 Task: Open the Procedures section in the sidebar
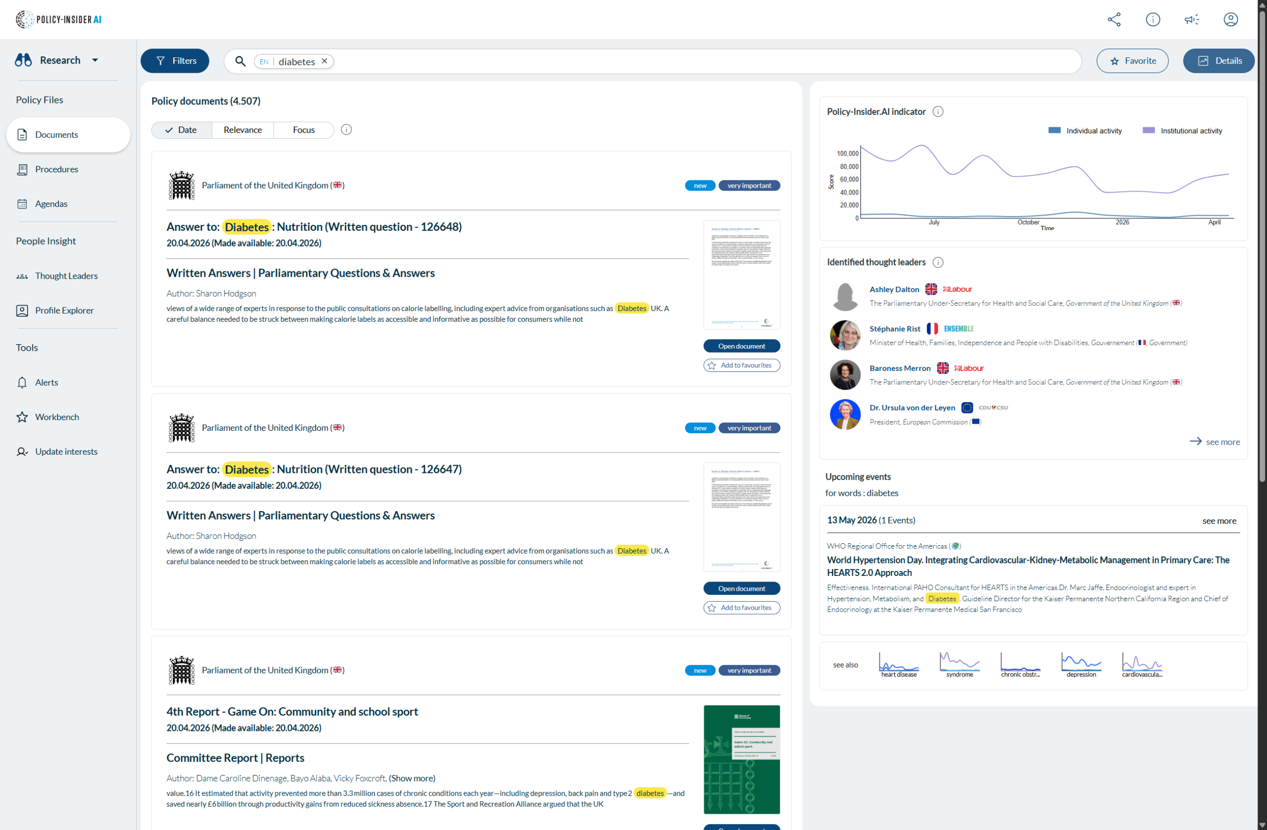(56, 169)
